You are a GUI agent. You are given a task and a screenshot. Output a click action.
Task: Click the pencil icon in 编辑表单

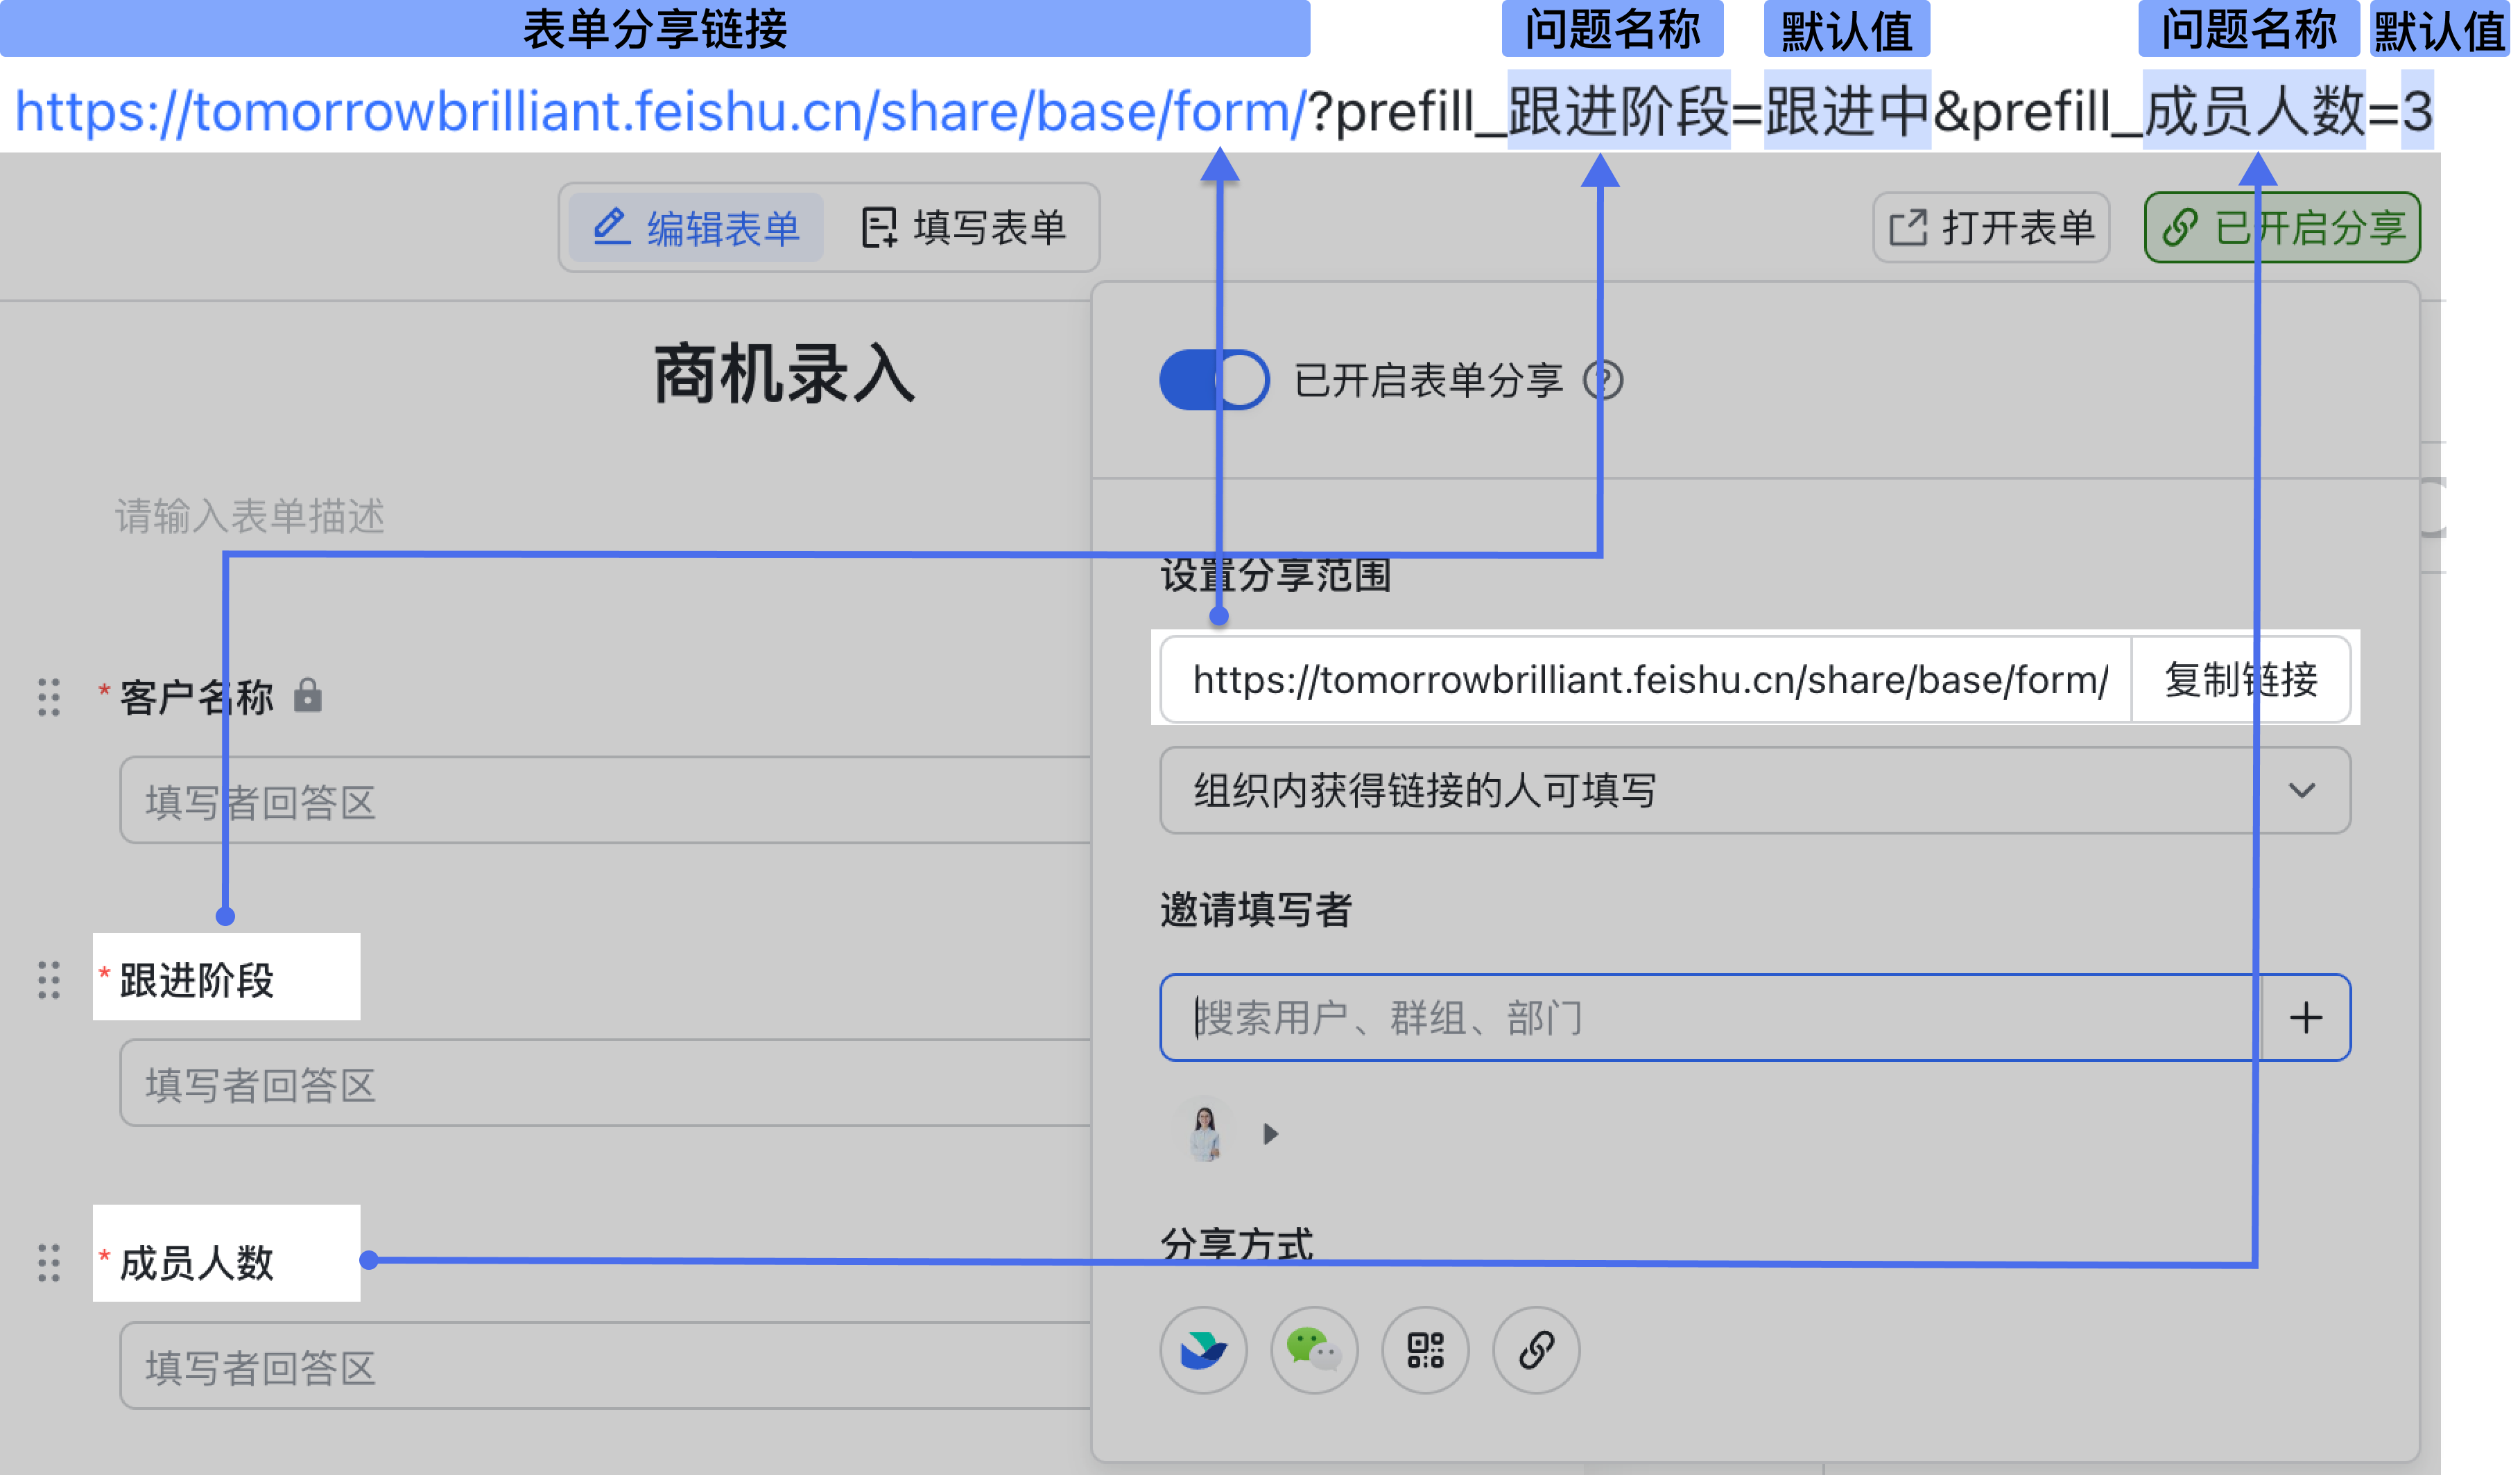[611, 227]
